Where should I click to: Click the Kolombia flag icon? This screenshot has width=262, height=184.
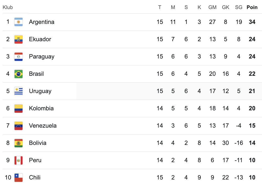tap(18, 108)
